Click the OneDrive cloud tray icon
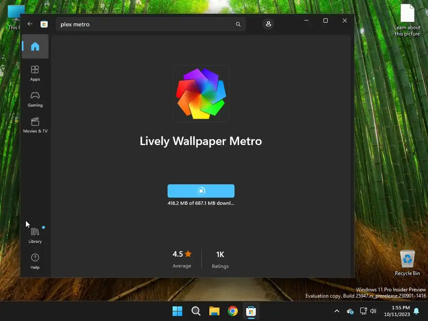This screenshot has width=428, height=321. coord(350,311)
